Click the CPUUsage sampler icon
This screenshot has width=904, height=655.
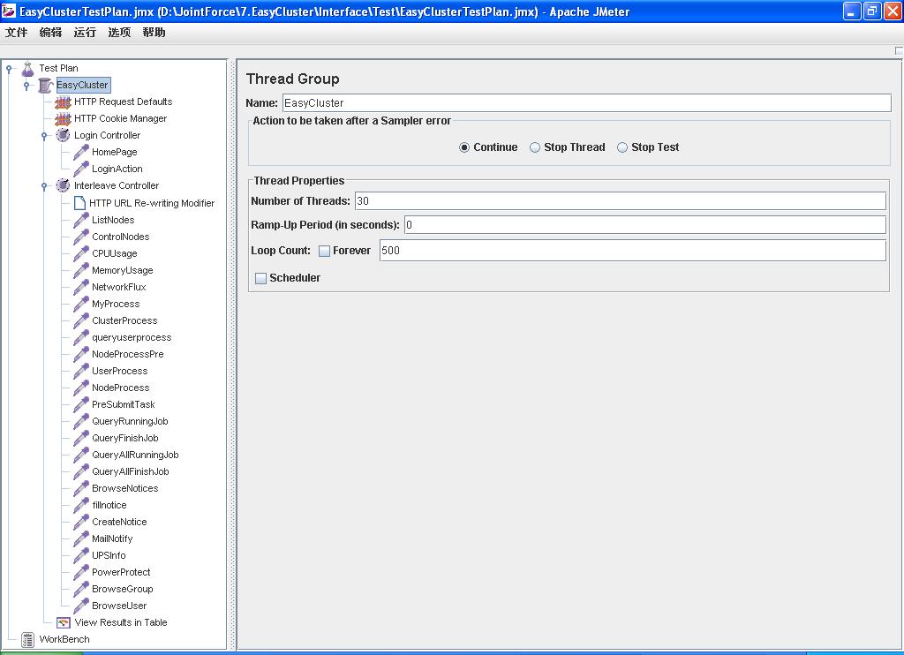pos(80,253)
